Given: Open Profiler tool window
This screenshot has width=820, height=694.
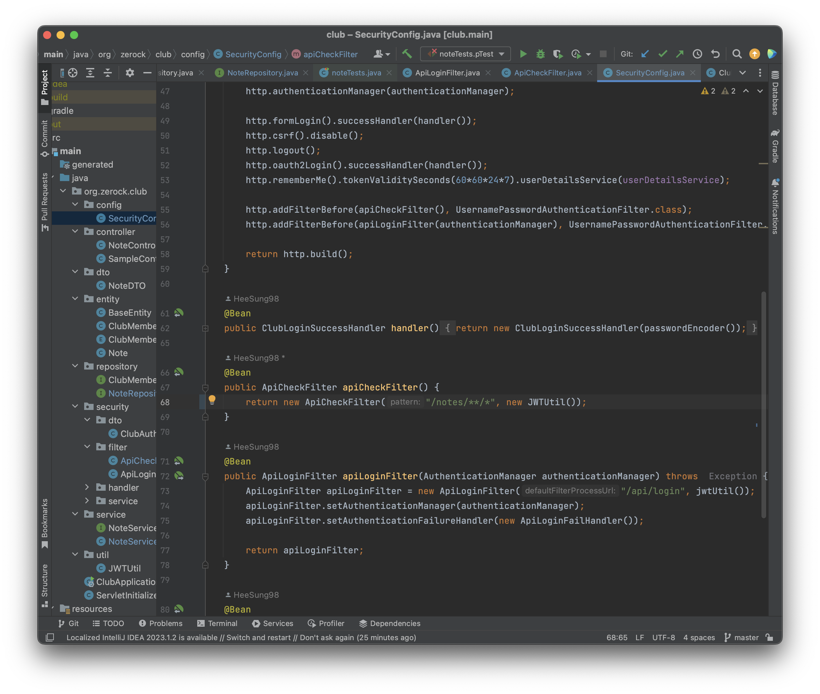Looking at the screenshot, I should pos(326,623).
